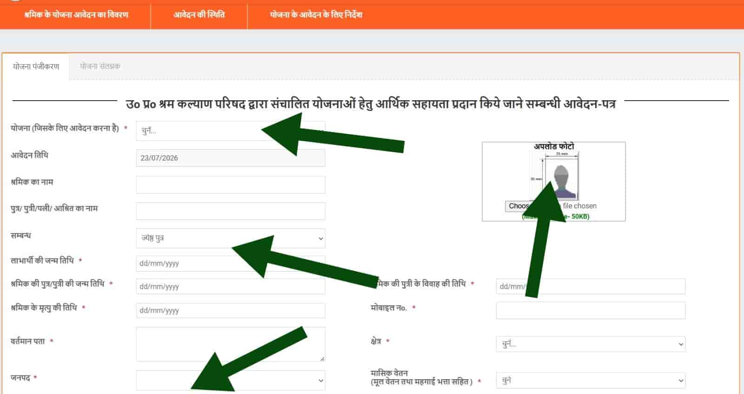Open श्रमिक के योजना आवेदन का विवरण menu

[76, 15]
